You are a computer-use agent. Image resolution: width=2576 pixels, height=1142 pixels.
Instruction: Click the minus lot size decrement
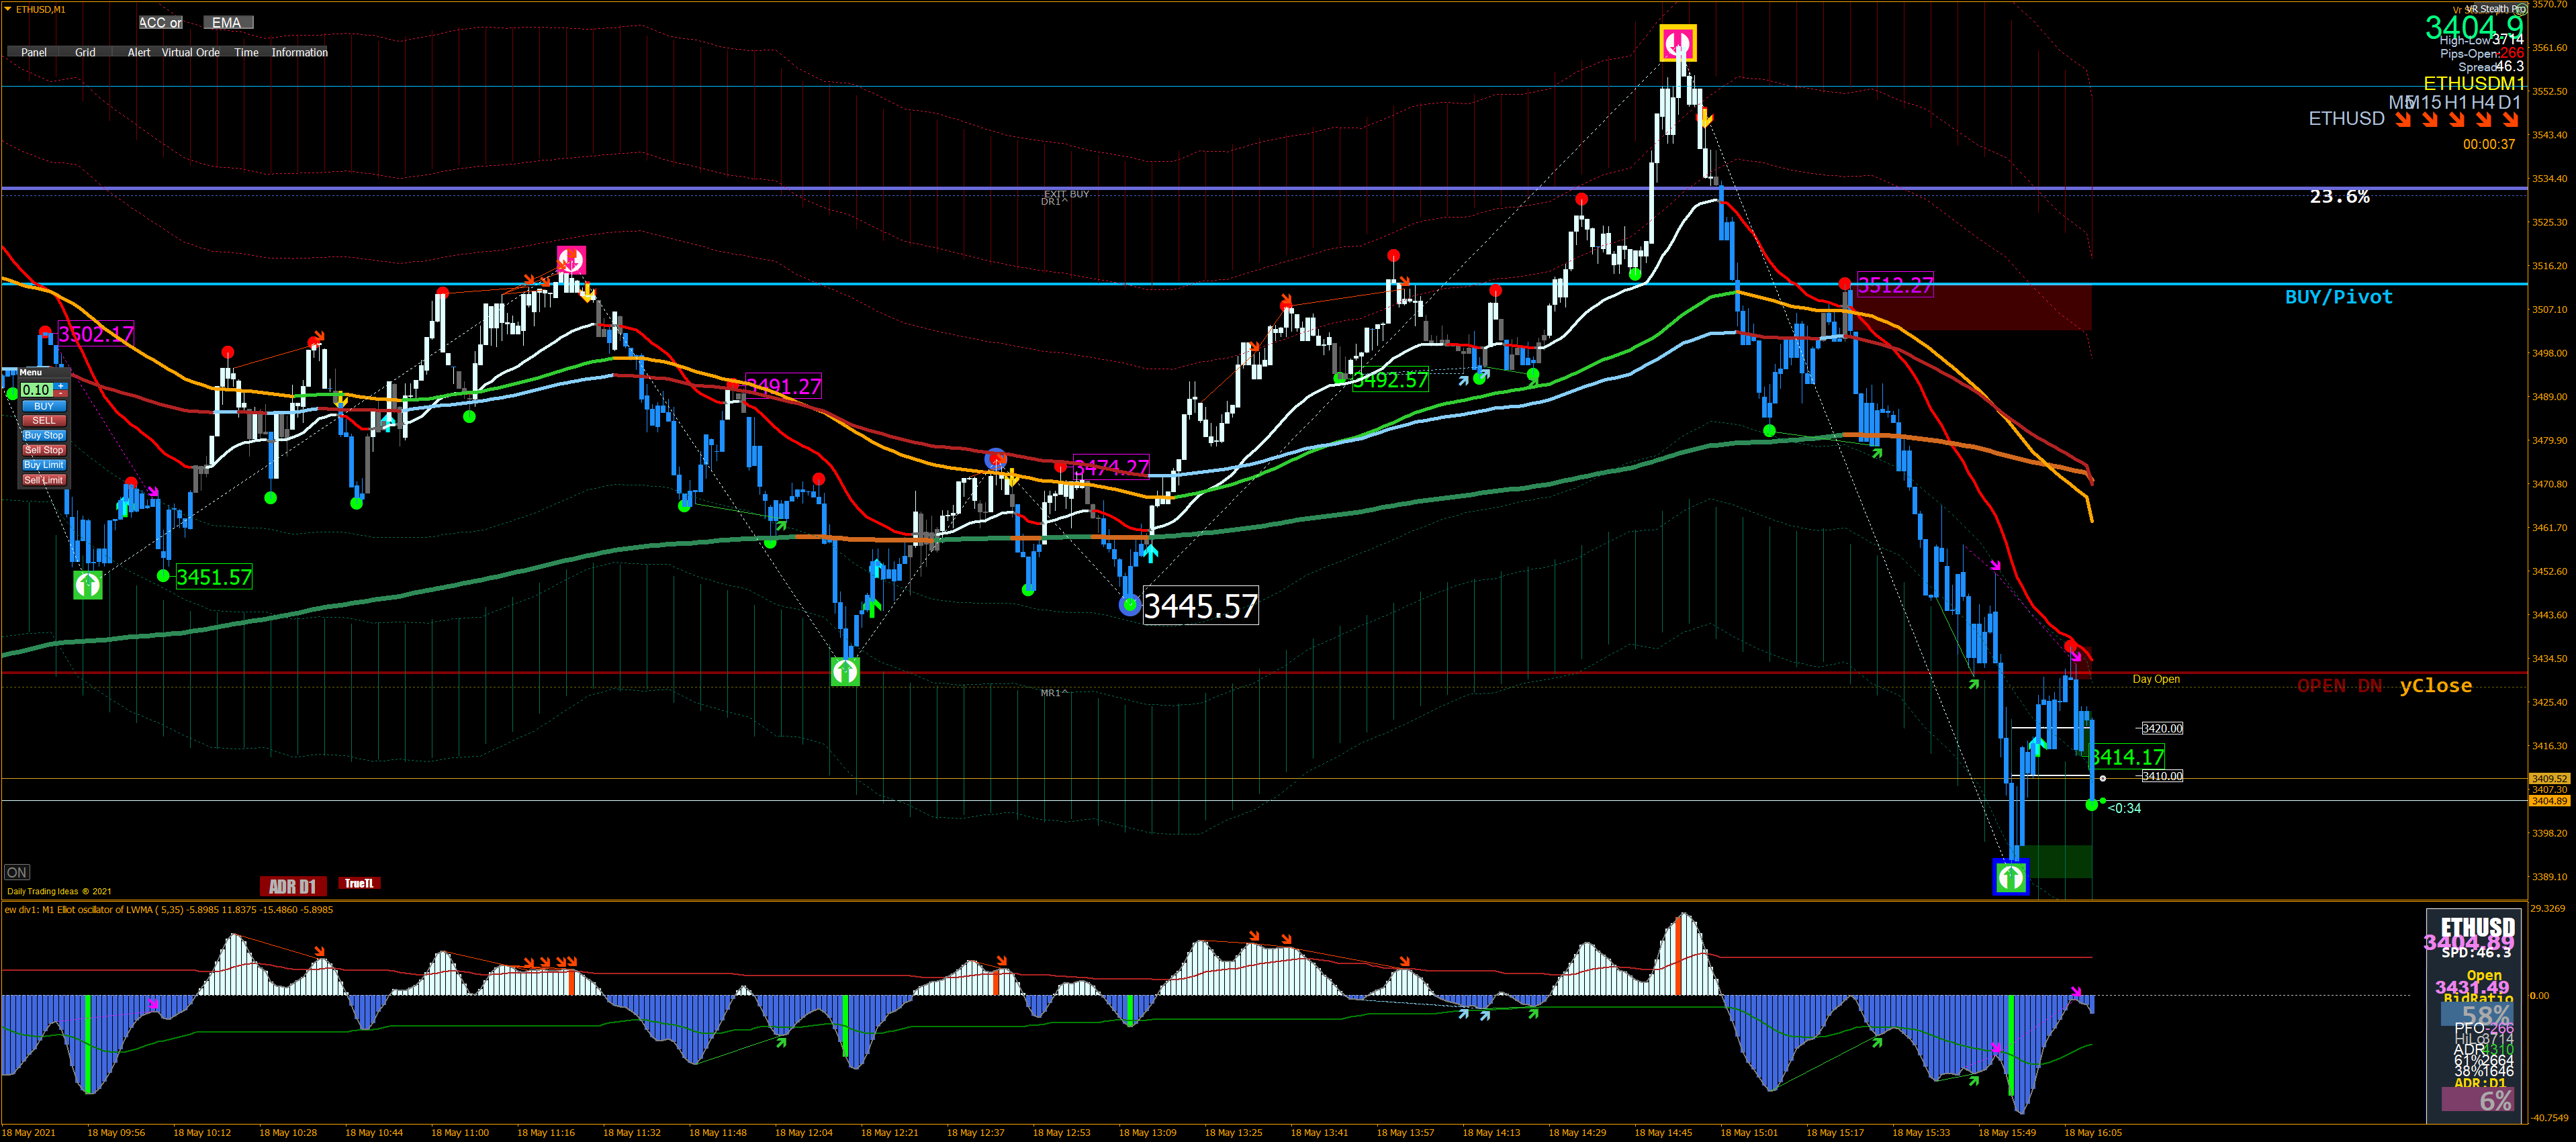pos(61,394)
